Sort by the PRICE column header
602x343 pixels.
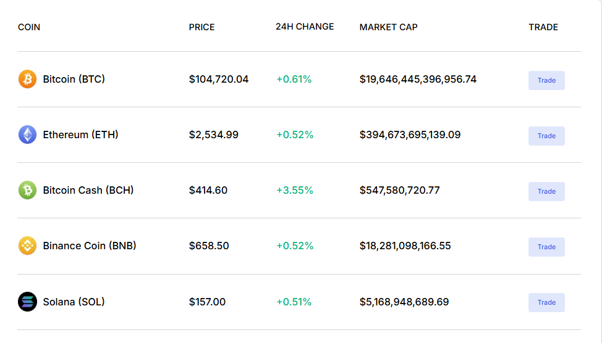[201, 27]
